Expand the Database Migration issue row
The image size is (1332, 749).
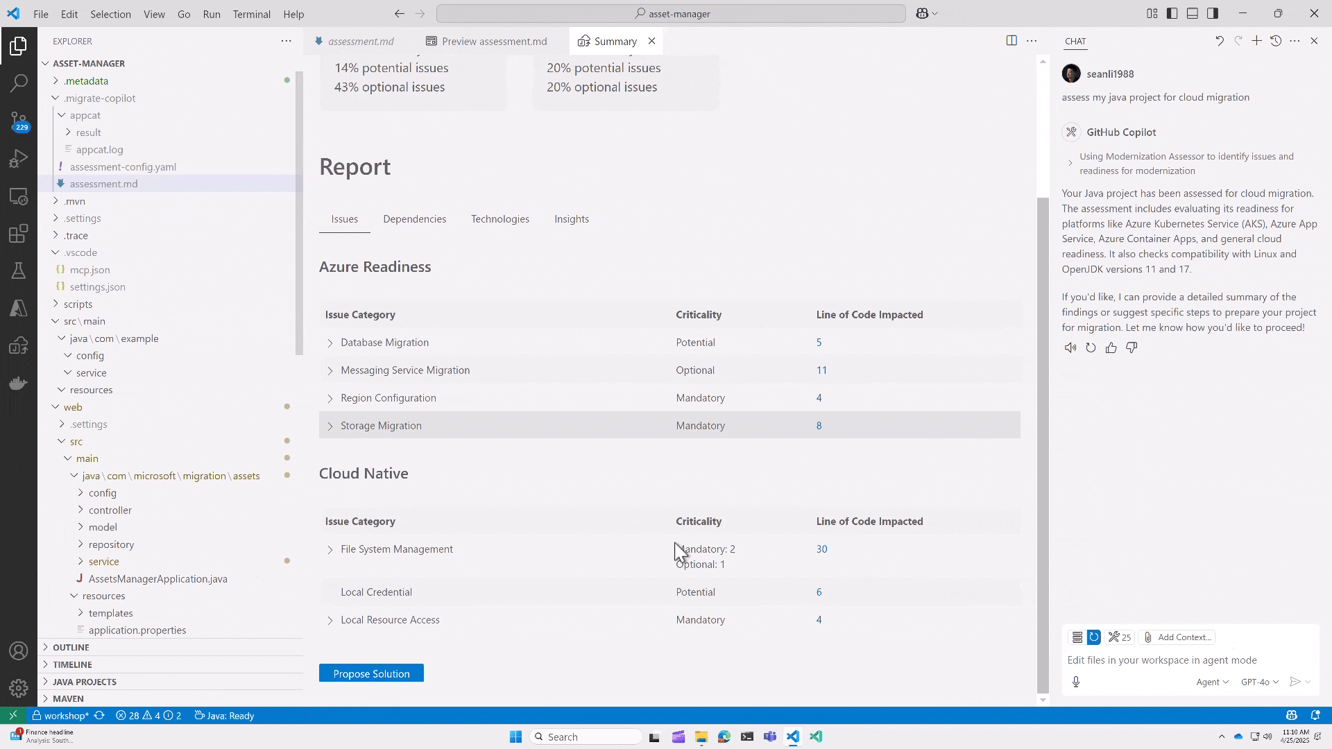click(x=330, y=343)
